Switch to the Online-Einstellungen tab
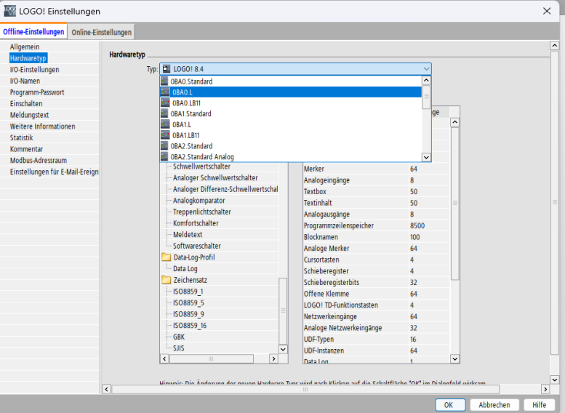 click(101, 32)
